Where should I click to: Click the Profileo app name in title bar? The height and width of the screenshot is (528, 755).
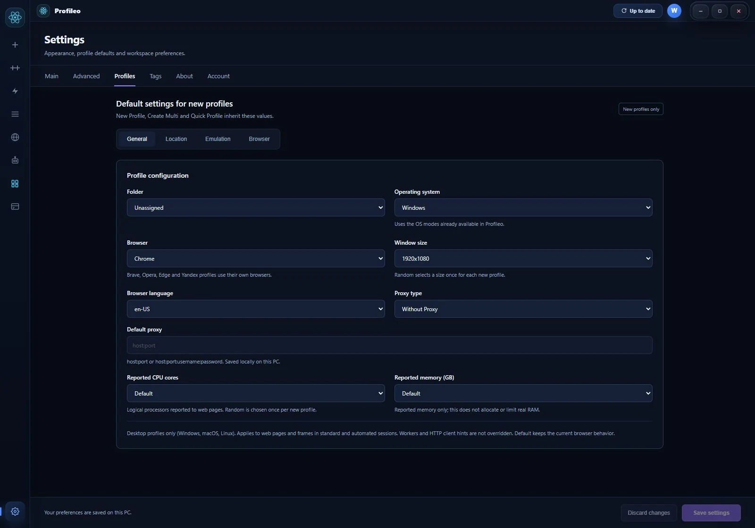tap(67, 11)
